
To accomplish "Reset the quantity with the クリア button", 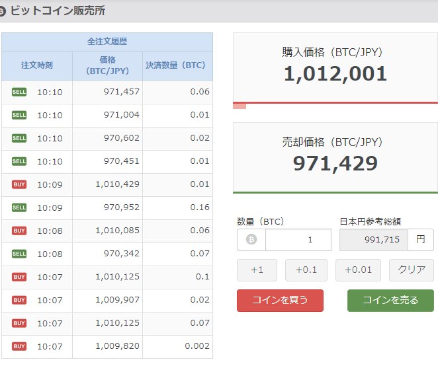I will pos(412,270).
